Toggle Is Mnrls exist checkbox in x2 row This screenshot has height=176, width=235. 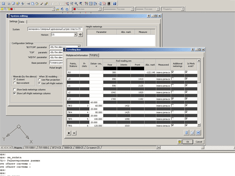pos(186,92)
